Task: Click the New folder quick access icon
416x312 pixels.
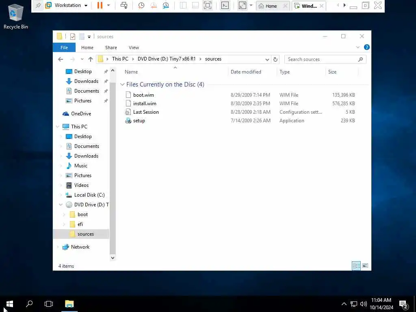Action: (82, 37)
